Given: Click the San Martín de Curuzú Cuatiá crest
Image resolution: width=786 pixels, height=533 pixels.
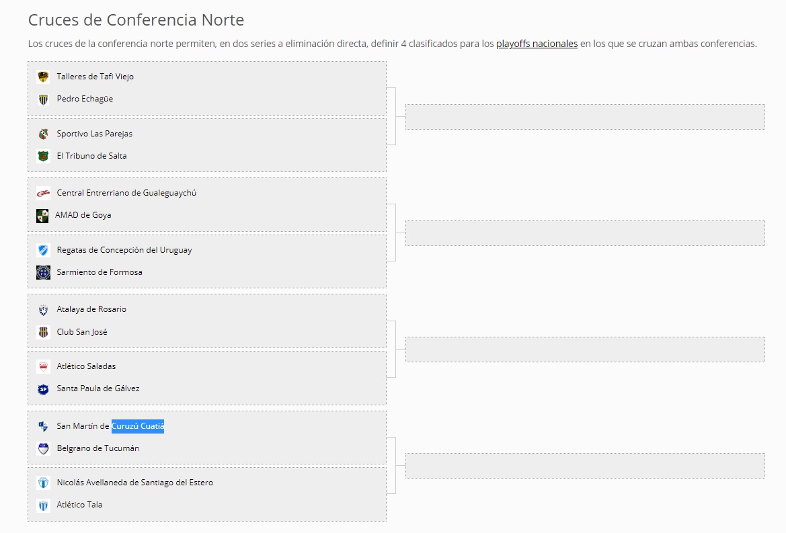Looking at the screenshot, I should point(43,426).
